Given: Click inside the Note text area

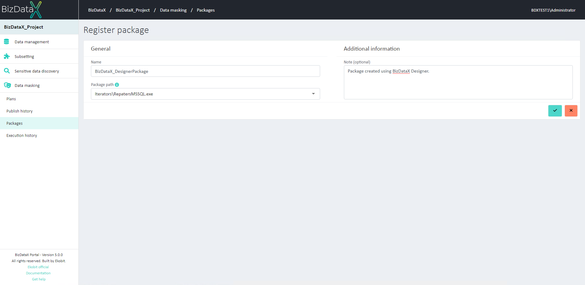Looking at the screenshot, I should 458,82.
